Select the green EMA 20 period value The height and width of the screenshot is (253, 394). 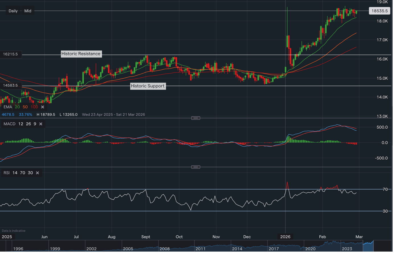[x=17, y=107]
